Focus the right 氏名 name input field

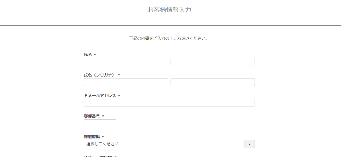point(212,62)
